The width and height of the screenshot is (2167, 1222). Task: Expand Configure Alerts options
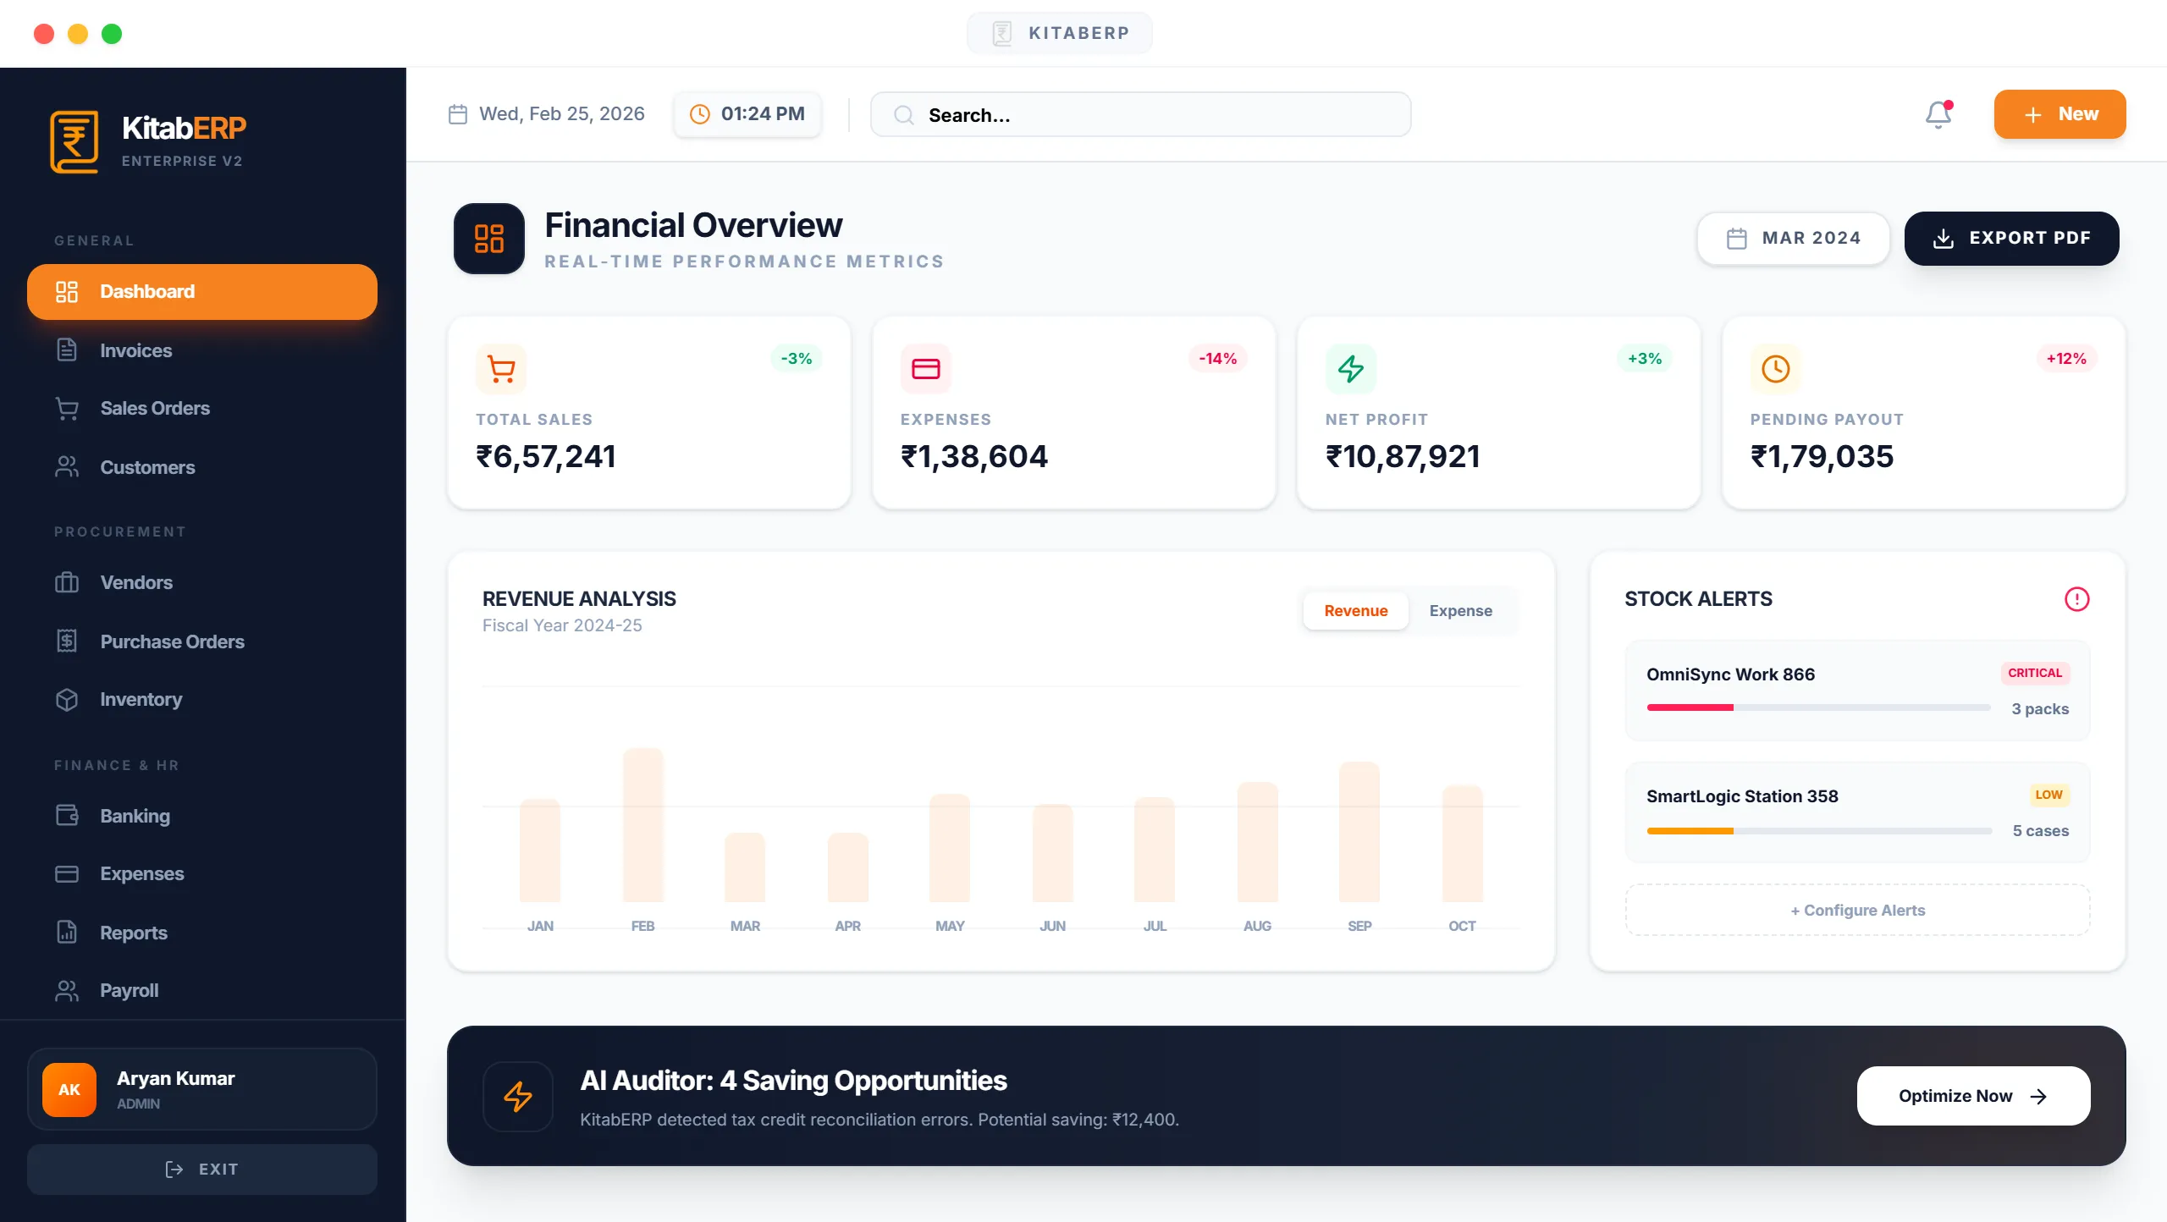click(x=1857, y=910)
